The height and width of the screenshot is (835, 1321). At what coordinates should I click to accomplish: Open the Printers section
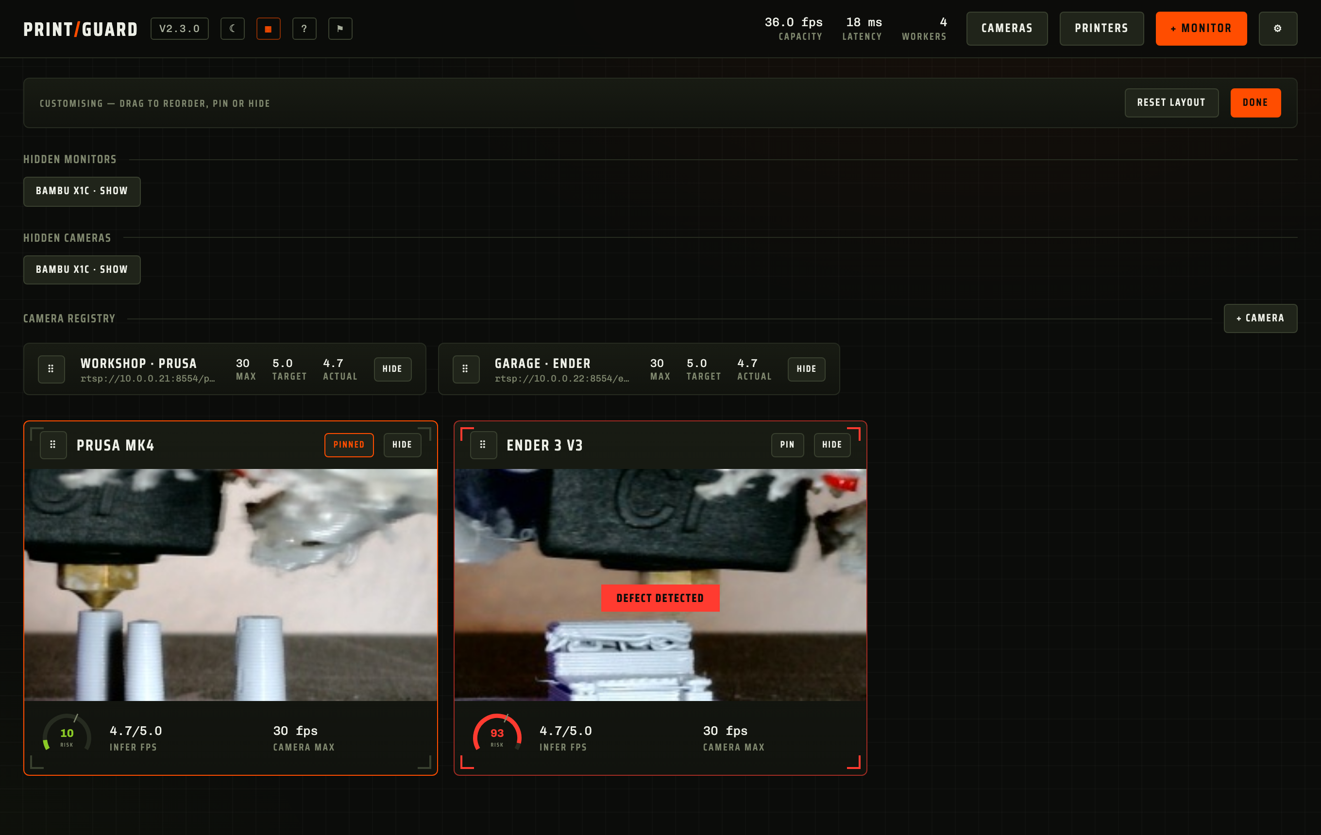tap(1101, 29)
